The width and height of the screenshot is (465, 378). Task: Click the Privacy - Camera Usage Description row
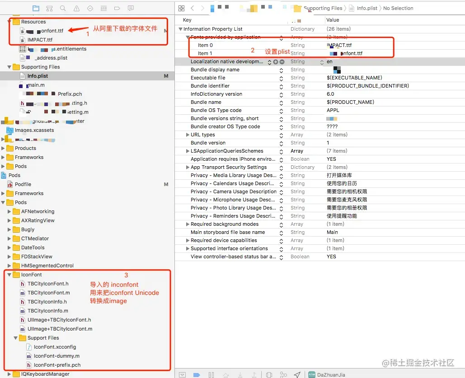coord(319,191)
